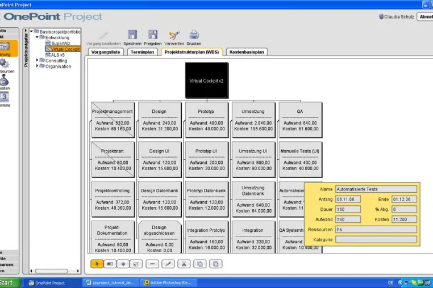This screenshot has width=433, height=288.
Task: Select the milestone diamond tool
Action: tap(123, 264)
